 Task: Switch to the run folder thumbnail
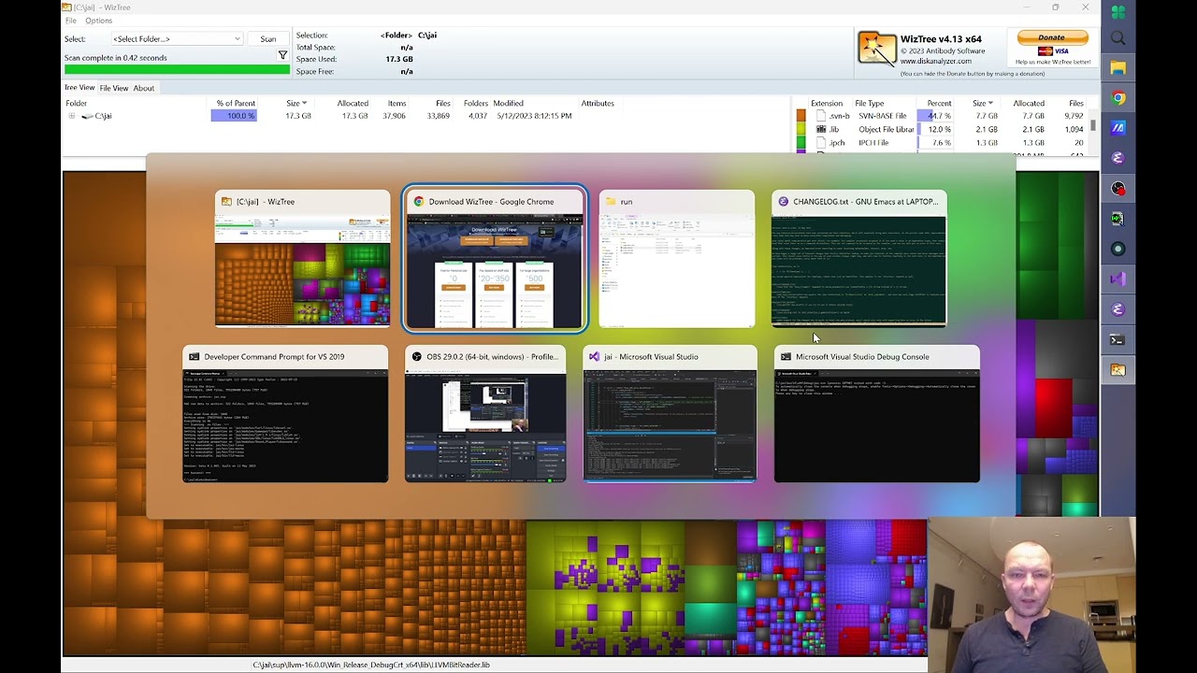point(676,259)
